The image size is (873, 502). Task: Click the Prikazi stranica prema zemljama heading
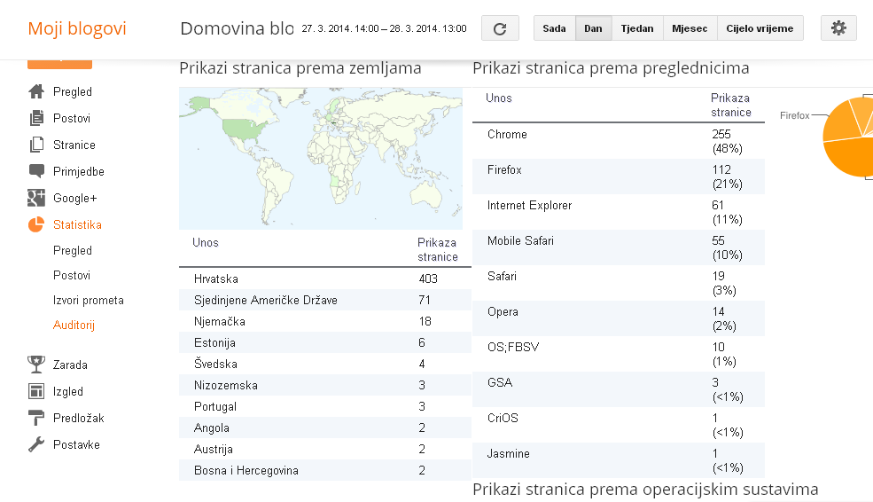[x=300, y=68]
